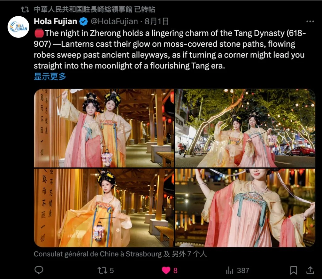This screenshot has height=279, width=322.
Task: Click the 8月1日 post date
Action: point(157,21)
